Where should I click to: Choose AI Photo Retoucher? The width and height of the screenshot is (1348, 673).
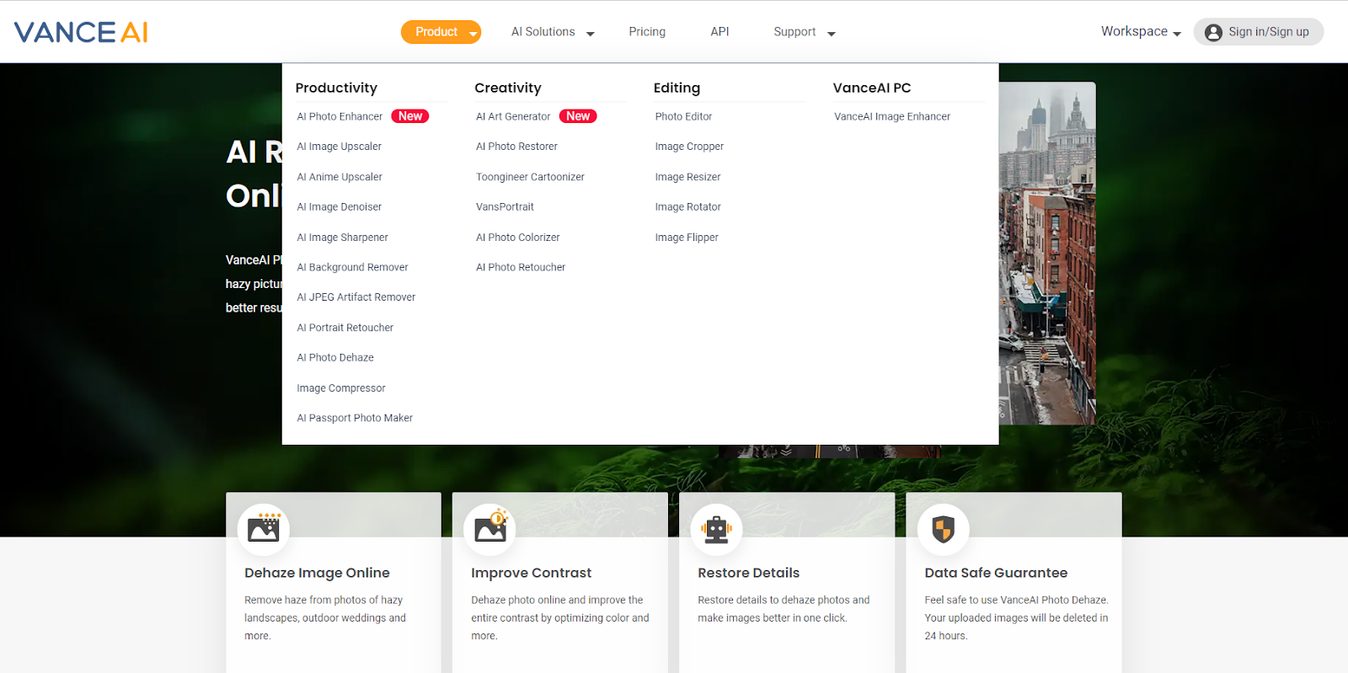tap(521, 267)
